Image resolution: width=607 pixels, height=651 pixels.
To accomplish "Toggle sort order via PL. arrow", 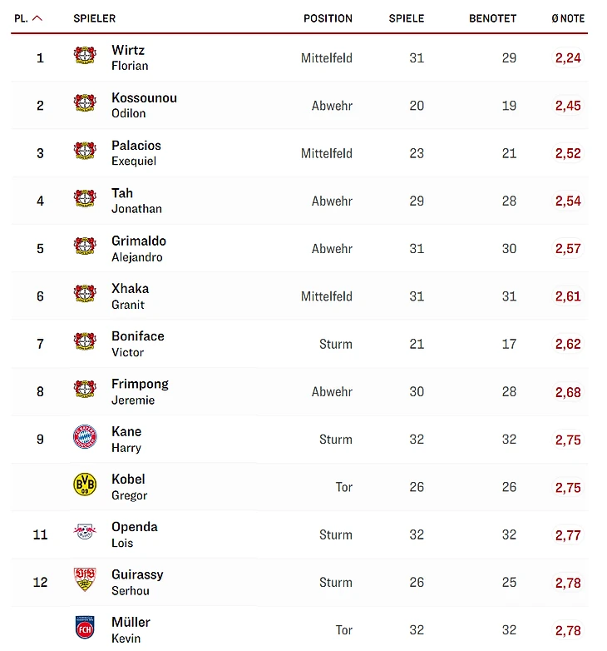I will point(37,18).
